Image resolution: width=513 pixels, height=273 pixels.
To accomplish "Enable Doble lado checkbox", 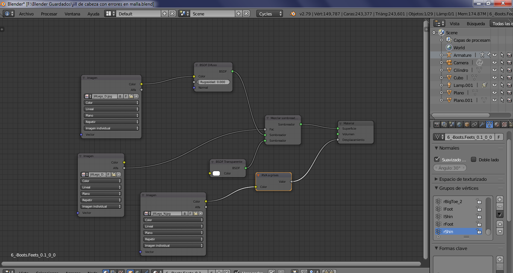I will pos(474,159).
